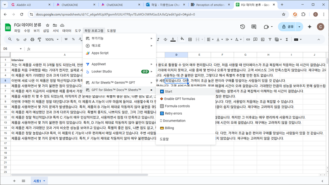Screen dimensions: 329x185
Task: Select Enable GPT formulas
Action: click(186, 99)
